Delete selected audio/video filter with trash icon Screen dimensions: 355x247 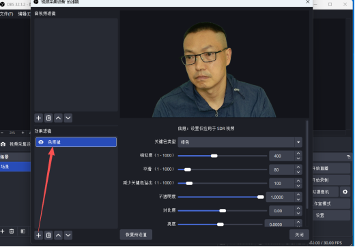point(48,118)
